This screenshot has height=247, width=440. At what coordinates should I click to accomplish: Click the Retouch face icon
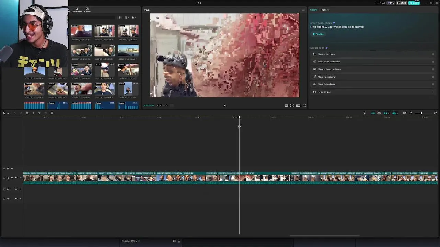click(x=314, y=92)
